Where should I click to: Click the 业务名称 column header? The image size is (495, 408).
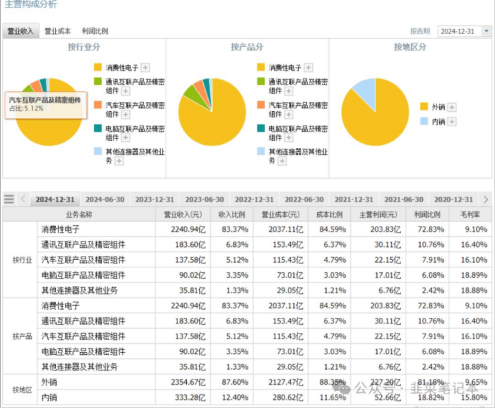79,214
